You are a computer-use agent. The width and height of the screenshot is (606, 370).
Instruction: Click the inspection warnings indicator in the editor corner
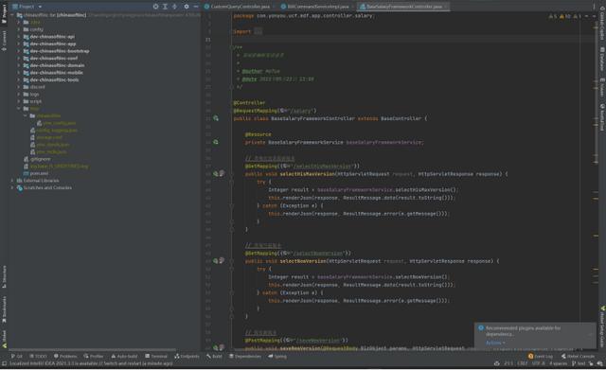(564, 16)
